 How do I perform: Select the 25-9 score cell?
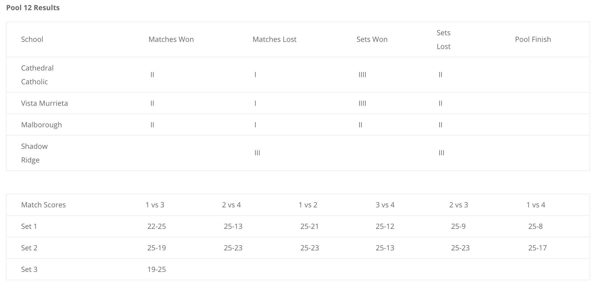458,226
